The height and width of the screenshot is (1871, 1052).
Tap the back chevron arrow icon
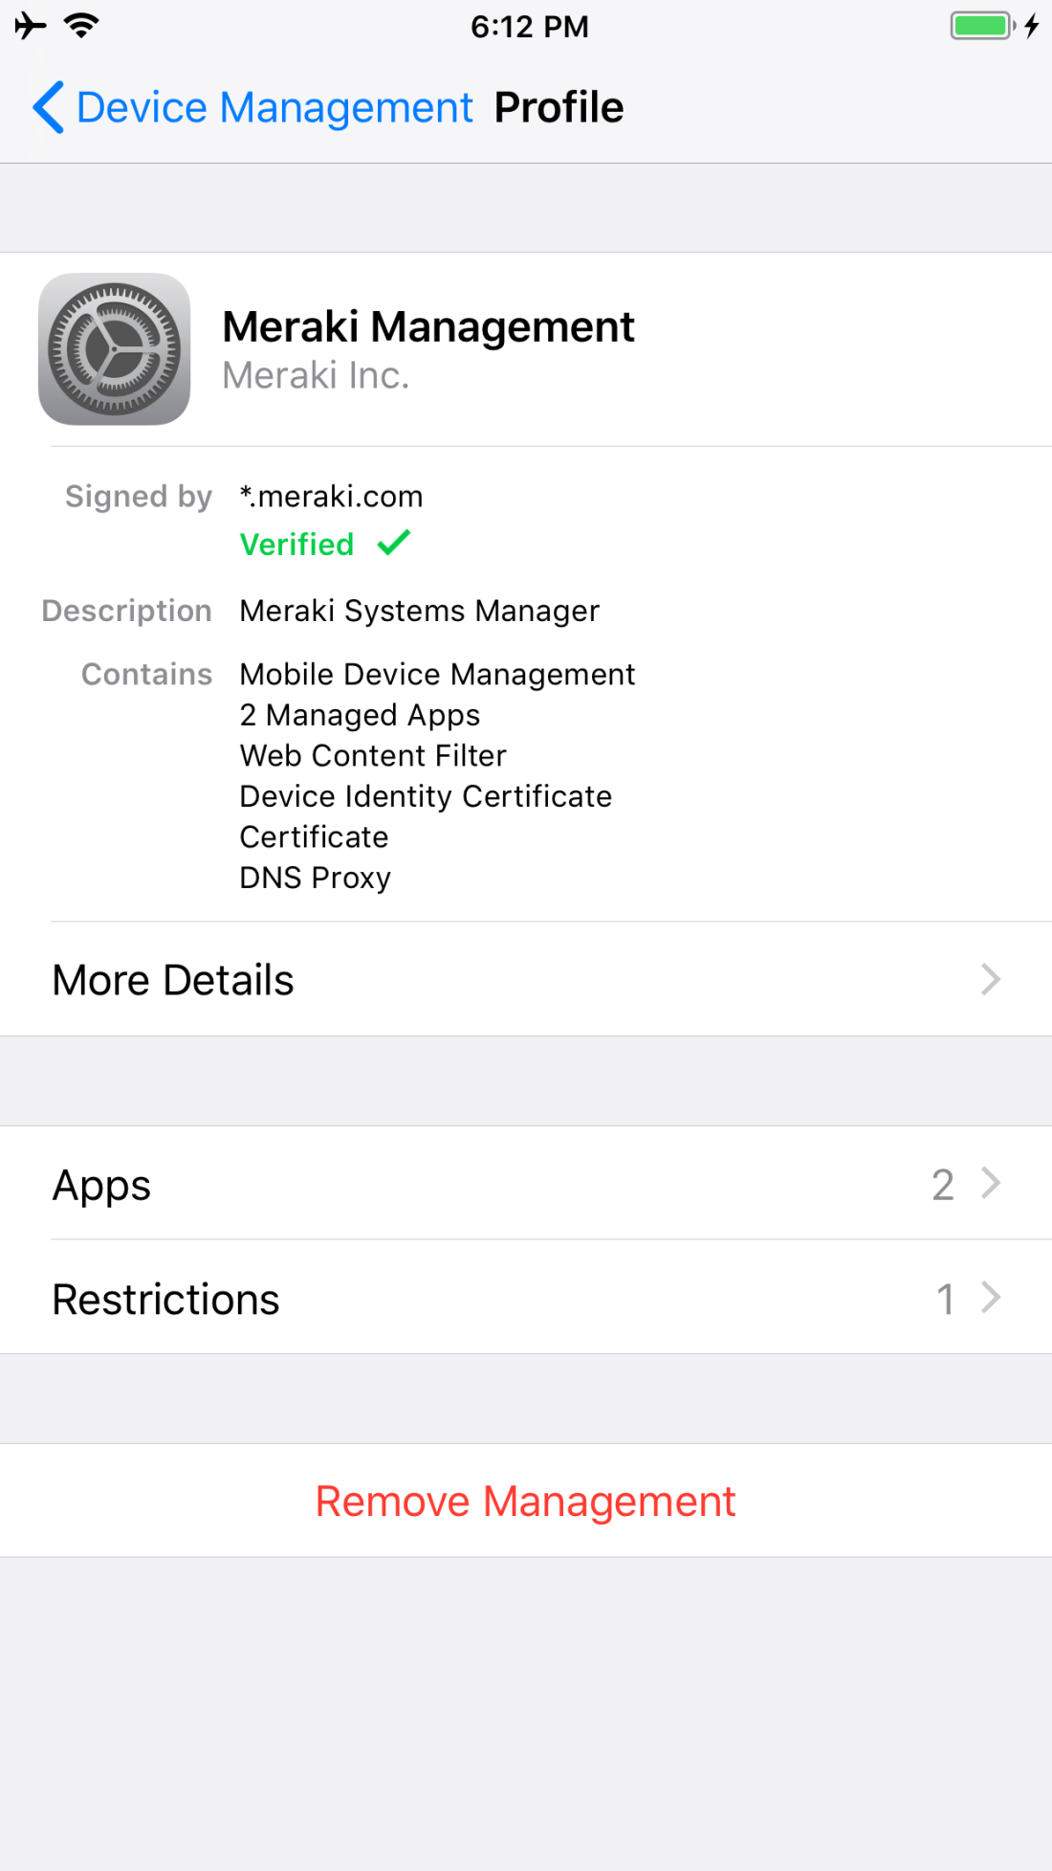[x=49, y=107]
